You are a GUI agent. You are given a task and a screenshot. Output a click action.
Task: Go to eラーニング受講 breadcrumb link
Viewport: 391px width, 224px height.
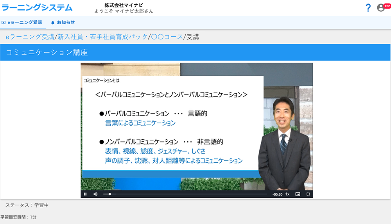tap(30, 37)
